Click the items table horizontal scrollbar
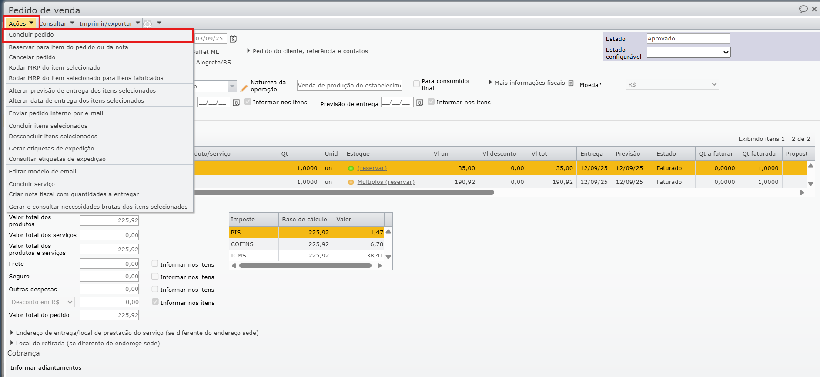Image resolution: width=820 pixels, height=377 pixels. click(x=344, y=192)
